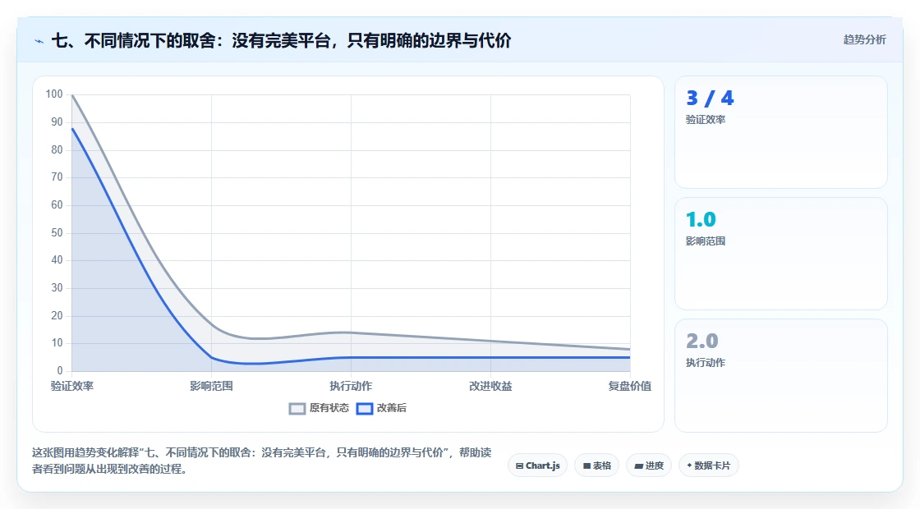Click the blue trend icon before the title
Viewport: 920px width, 509px height.
click(x=39, y=41)
